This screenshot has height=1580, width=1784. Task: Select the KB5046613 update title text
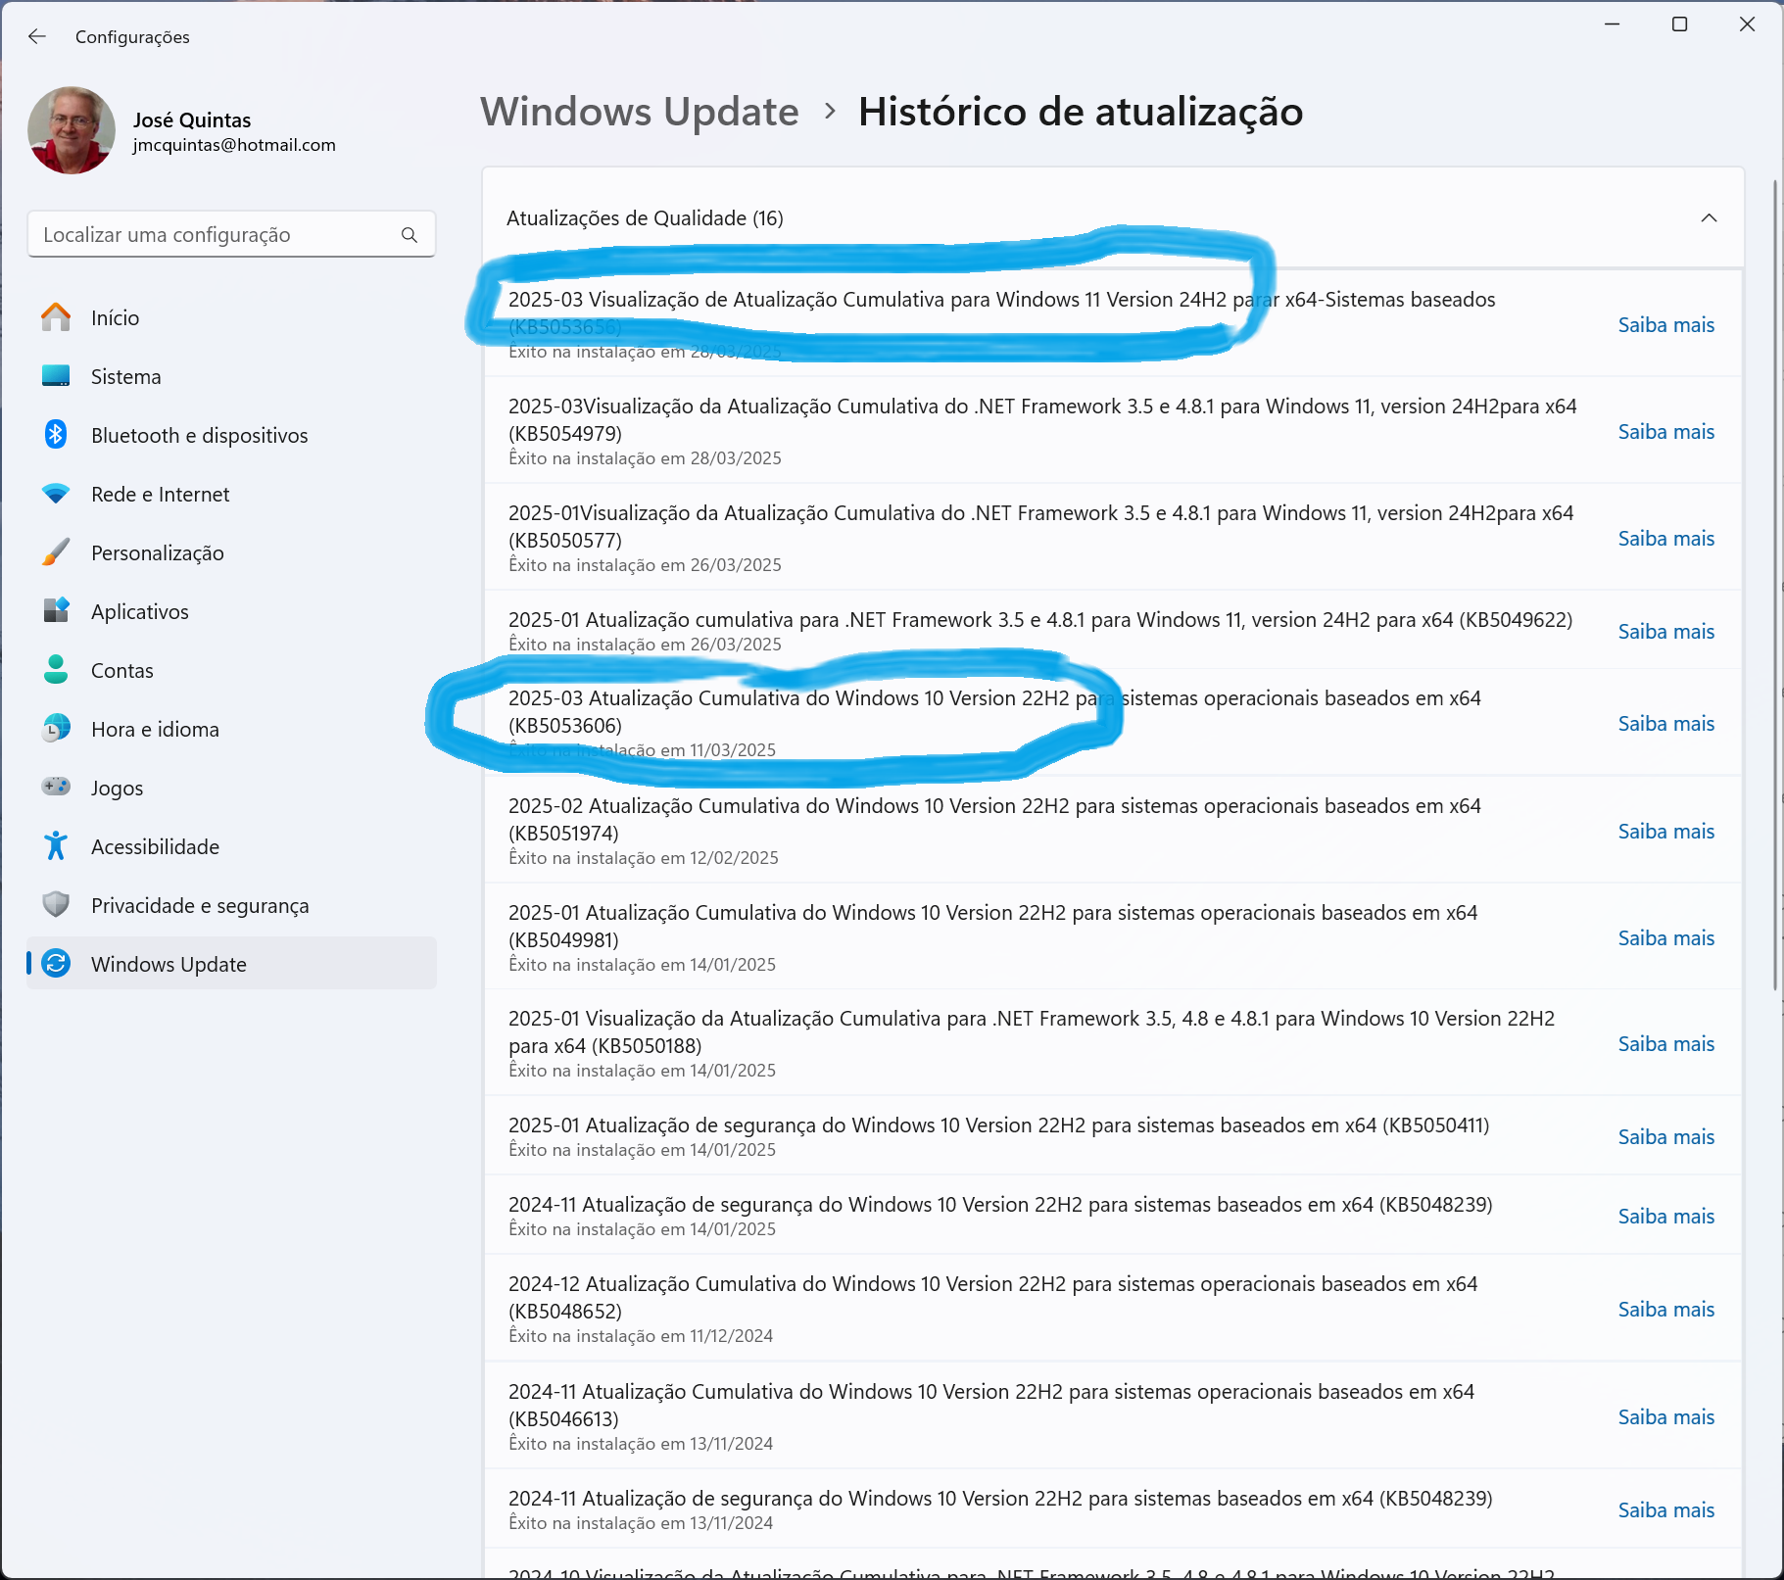click(991, 1405)
